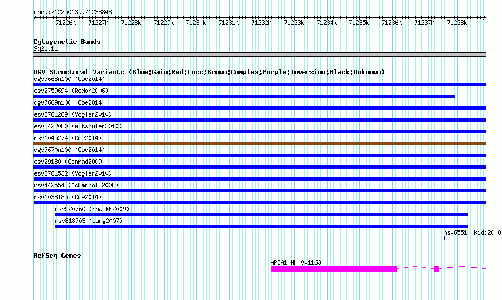This screenshot has width=502, height=300.
Task: Click the ruler's right end arrow
Action: coord(485,18)
